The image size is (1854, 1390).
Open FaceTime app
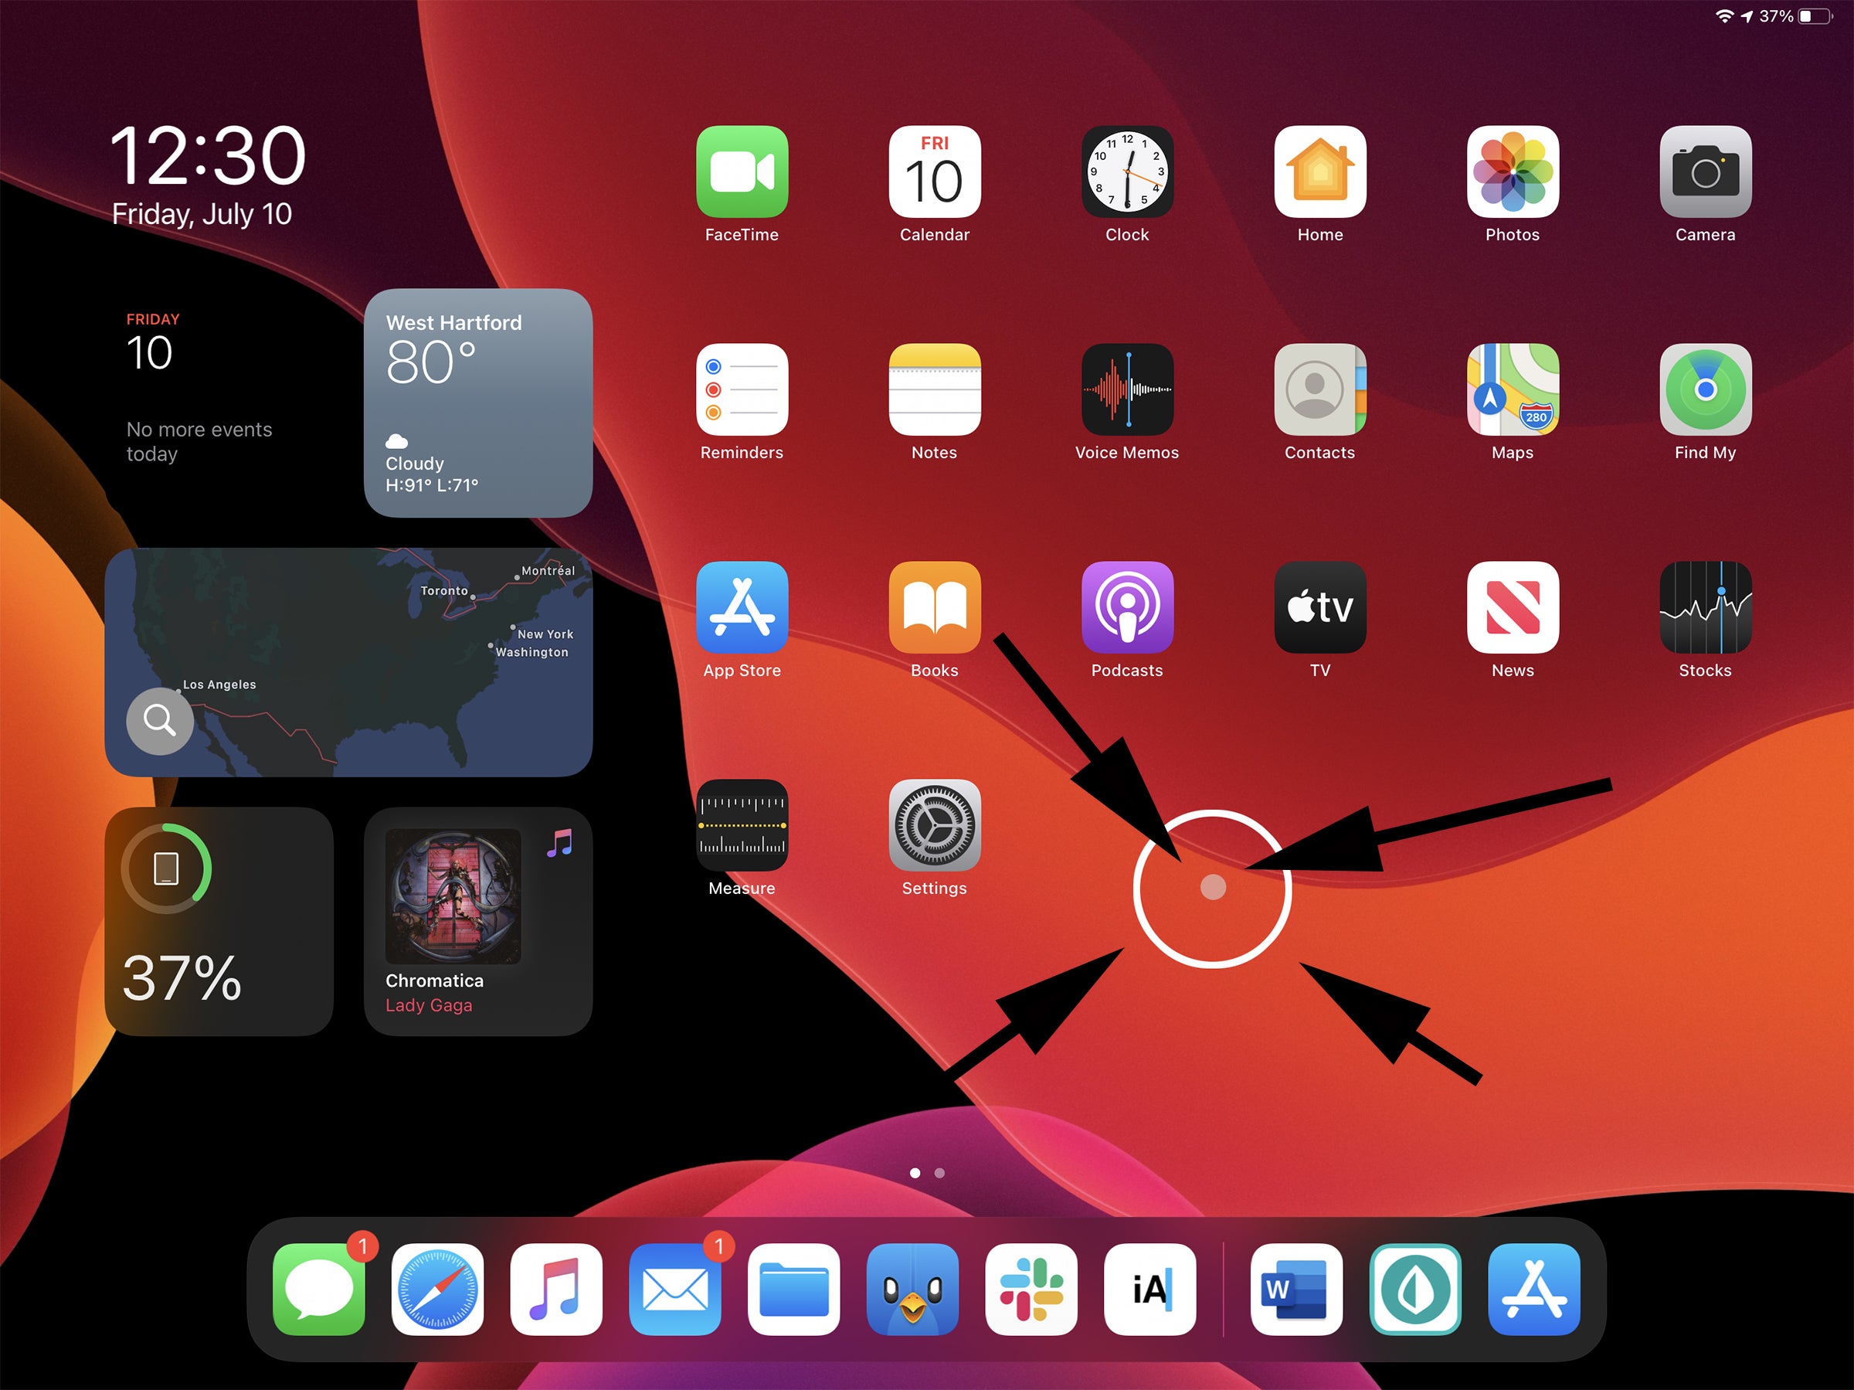[x=740, y=174]
